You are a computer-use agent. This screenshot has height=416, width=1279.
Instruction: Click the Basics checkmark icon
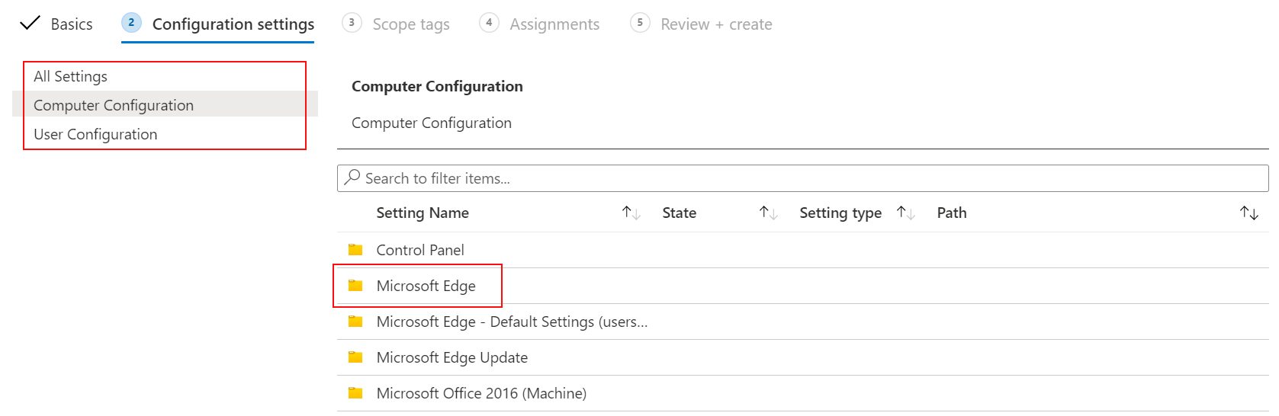click(x=30, y=24)
